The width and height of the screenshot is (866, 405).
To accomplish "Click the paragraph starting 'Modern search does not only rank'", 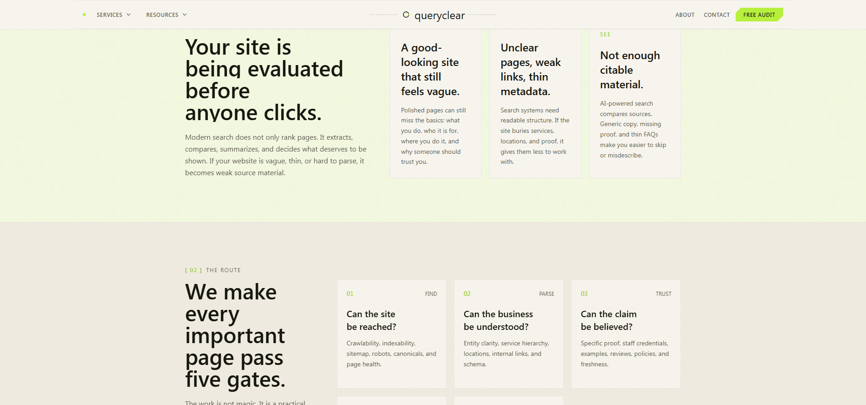I will [x=276, y=155].
